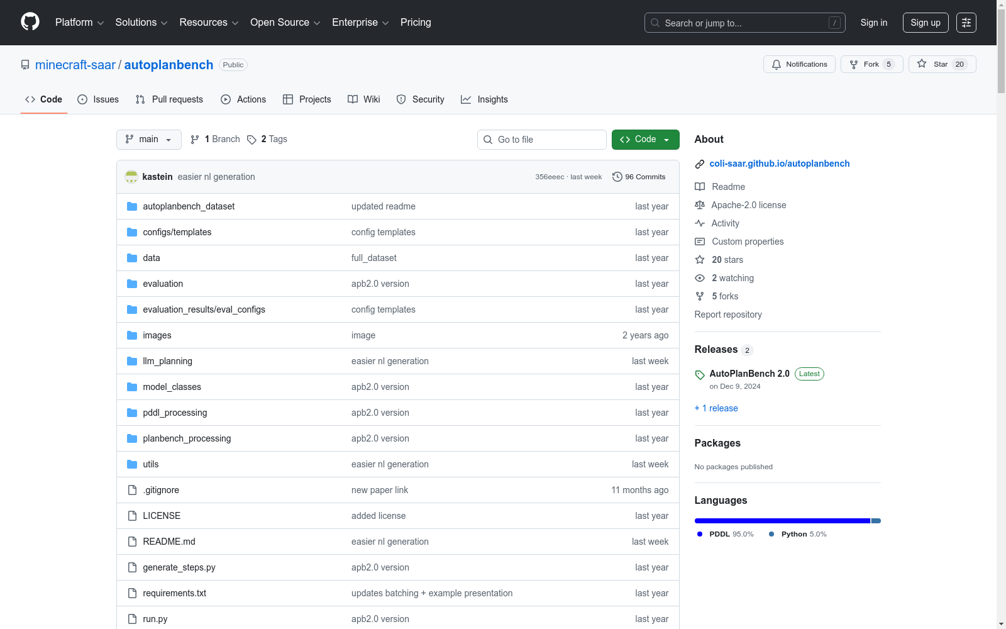Open the 96 Commits link
1006x629 pixels.
coord(639,177)
